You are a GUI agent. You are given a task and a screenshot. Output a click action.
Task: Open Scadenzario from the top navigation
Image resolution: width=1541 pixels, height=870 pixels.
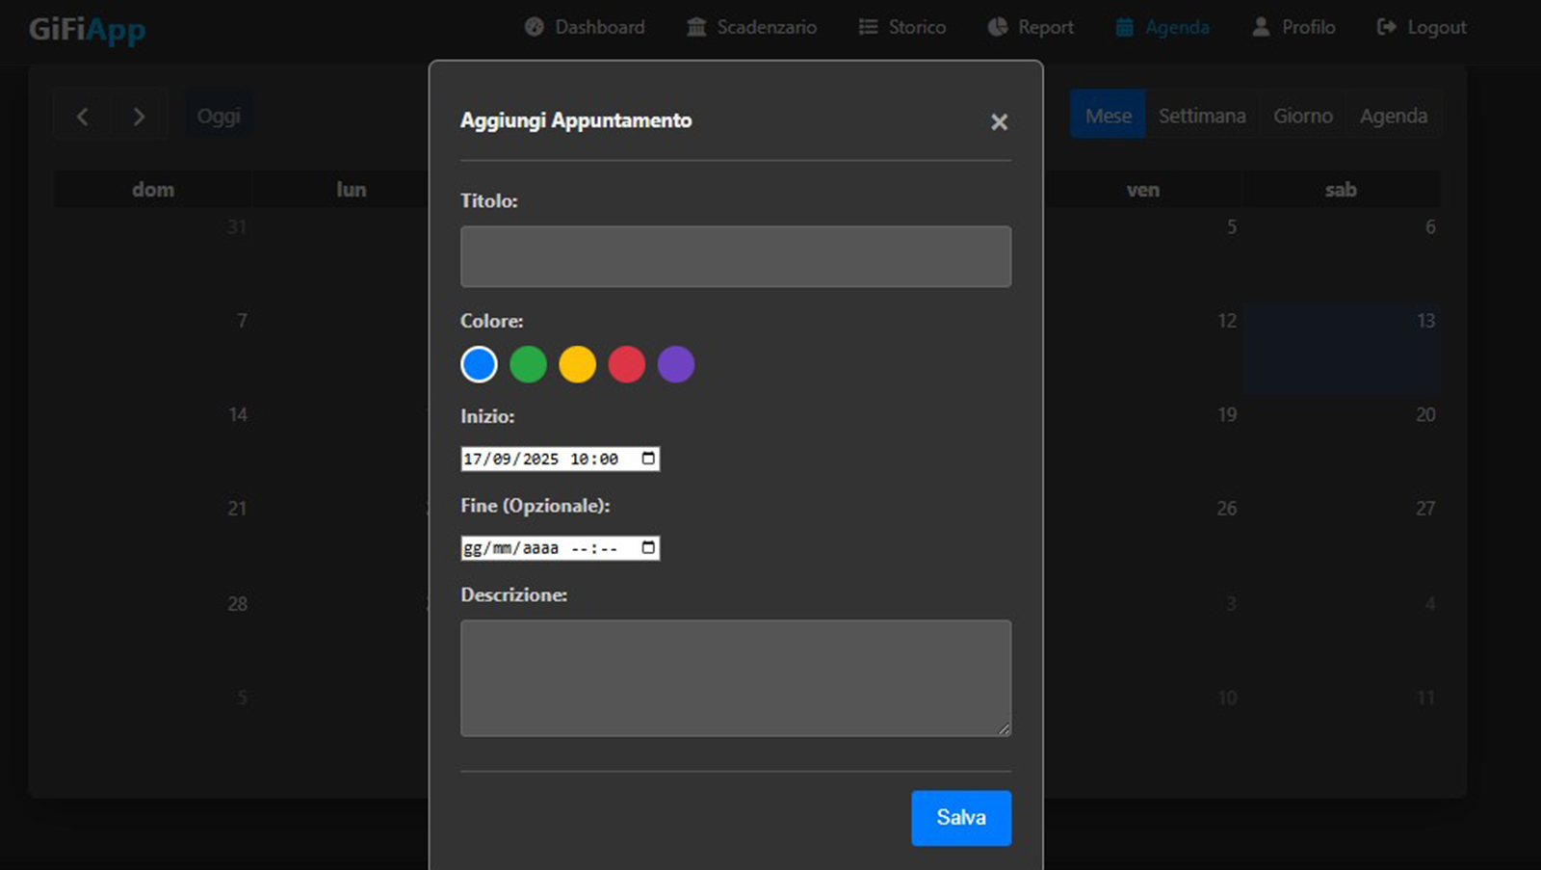coord(751,27)
